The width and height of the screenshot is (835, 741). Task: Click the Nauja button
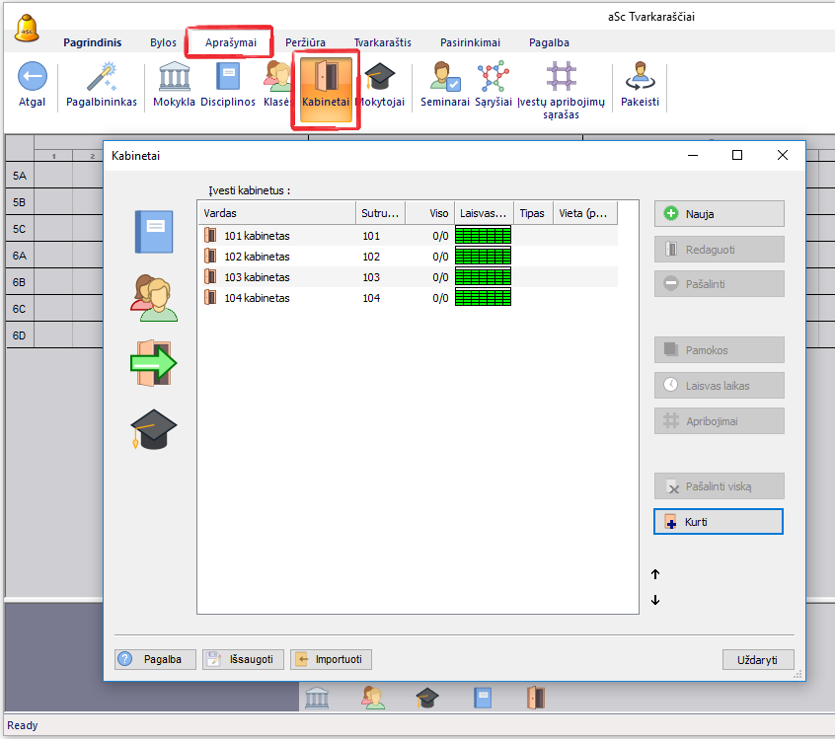pyautogui.click(x=719, y=214)
